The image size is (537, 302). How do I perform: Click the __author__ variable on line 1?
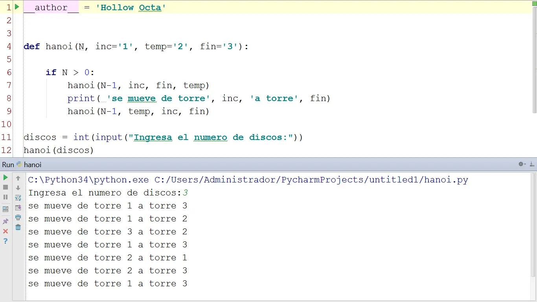[51, 7]
